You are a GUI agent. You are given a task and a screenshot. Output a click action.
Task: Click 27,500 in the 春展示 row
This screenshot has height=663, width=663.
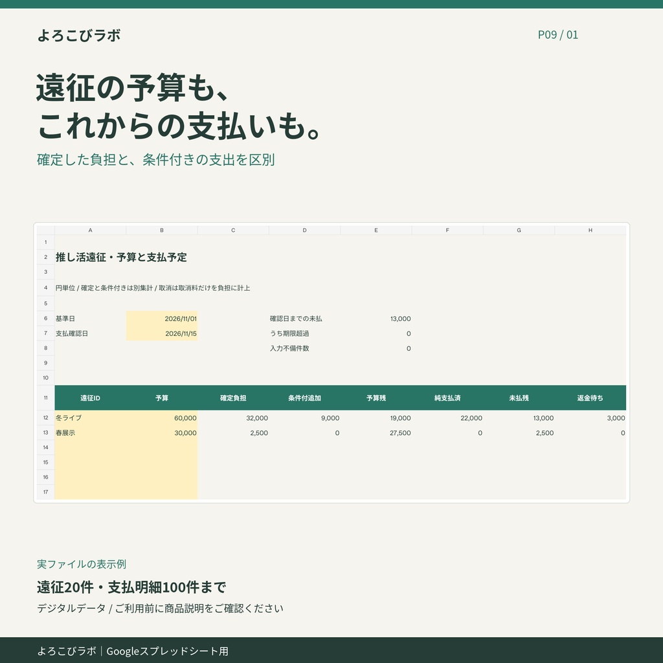tap(400, 433)
